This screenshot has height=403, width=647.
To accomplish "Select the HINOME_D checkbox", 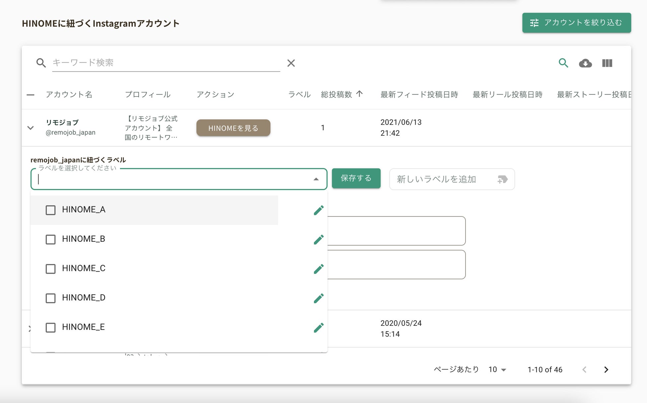I will [50, 298].
